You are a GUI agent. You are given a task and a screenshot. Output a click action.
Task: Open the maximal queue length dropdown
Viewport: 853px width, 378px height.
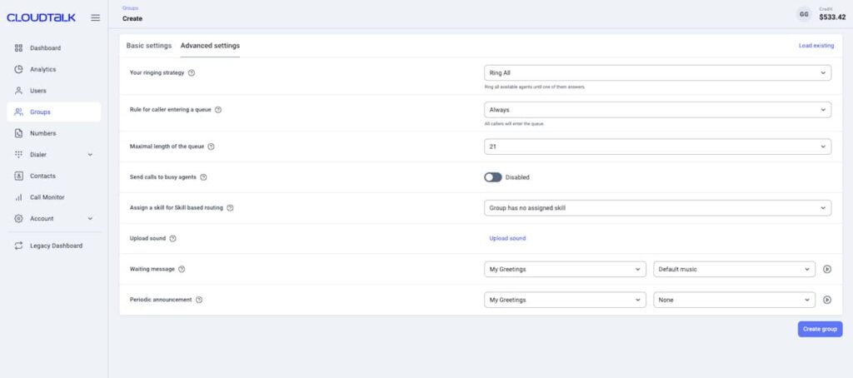(x=657, y=147)
